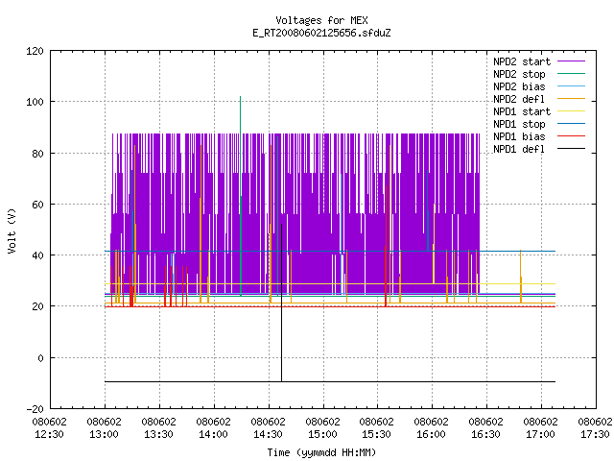Click the chart title 'Voltages for MEX'
The width and height of the screenshot is (614, 461).
click(321, 20)
